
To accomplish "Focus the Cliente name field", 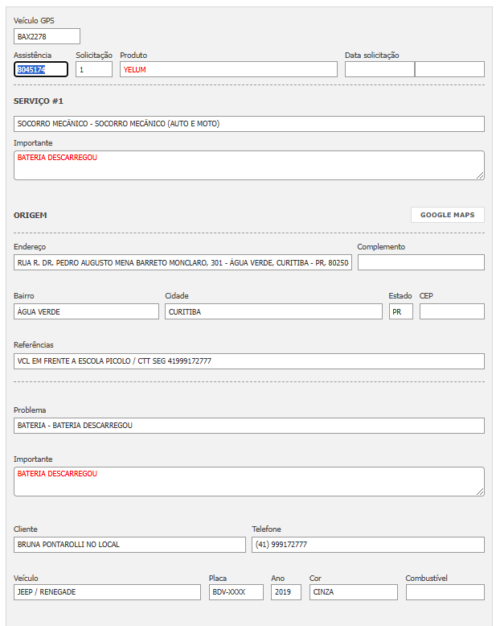I will (129, 545).
